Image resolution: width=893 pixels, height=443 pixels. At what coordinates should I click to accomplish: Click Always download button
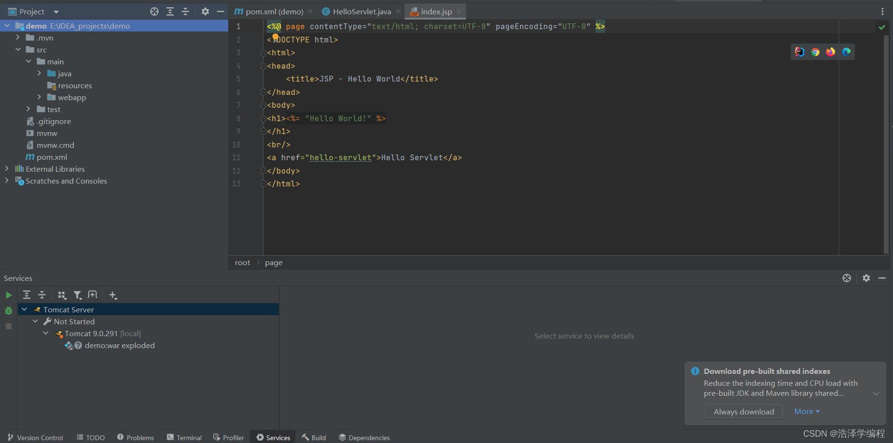coord(744,412)
